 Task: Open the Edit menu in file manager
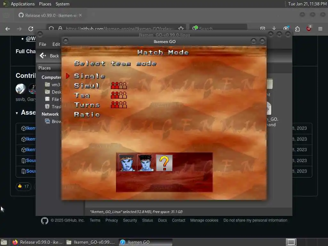click(x=56, y=44)
